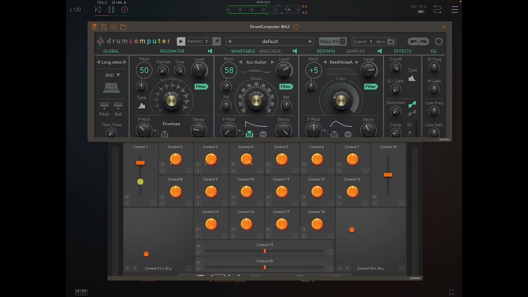
Task: Change the Resonator Type shape icon
Action: (x=141, y=106)
